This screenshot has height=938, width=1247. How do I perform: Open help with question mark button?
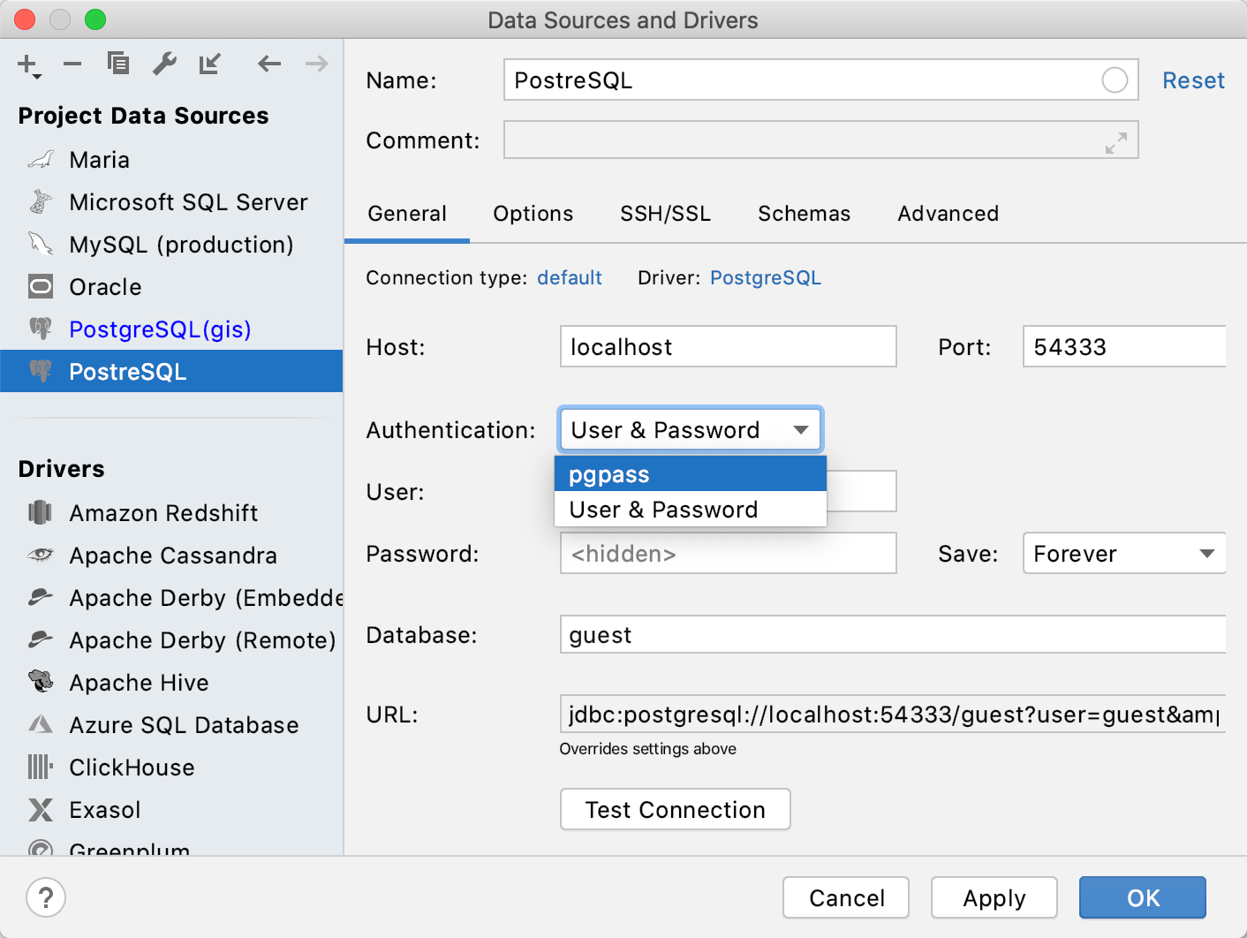46,897
